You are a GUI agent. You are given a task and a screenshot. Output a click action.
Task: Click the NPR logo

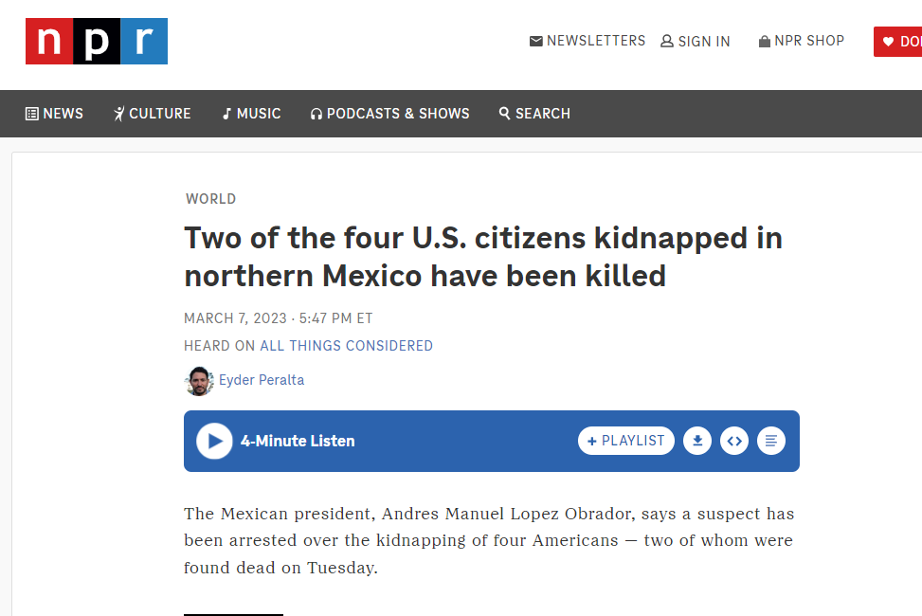coord(97,42)
